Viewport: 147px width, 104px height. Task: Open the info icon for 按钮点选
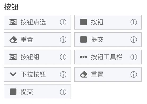point(63,22)
